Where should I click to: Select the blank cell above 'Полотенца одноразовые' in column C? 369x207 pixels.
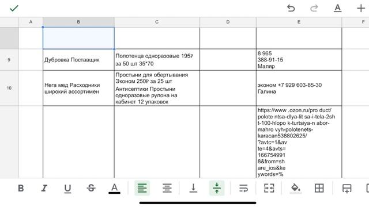pyautogui.click(x=157, y=38)
